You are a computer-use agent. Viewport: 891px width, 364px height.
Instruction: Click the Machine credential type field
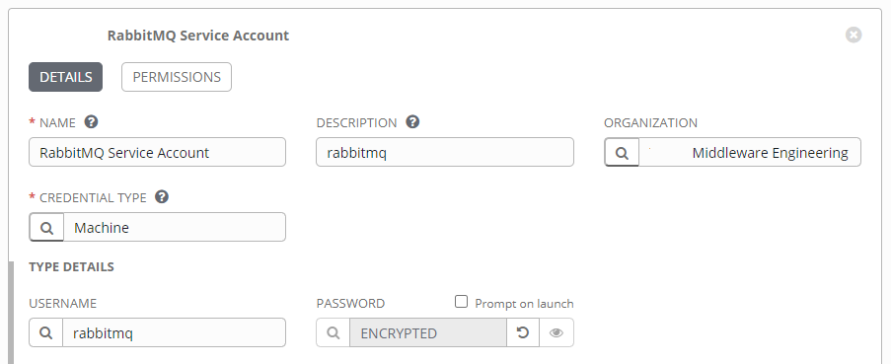(175, 227)
